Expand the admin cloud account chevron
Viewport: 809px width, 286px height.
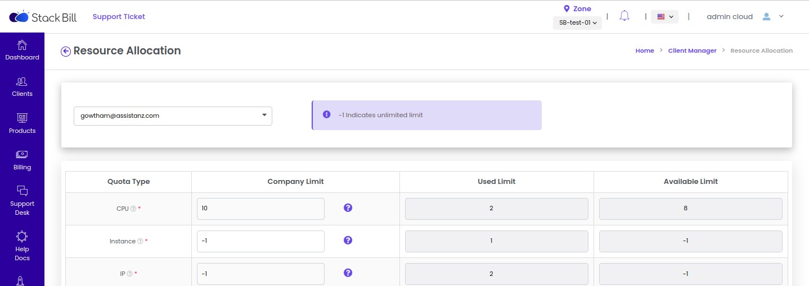(x=781, y=16)
